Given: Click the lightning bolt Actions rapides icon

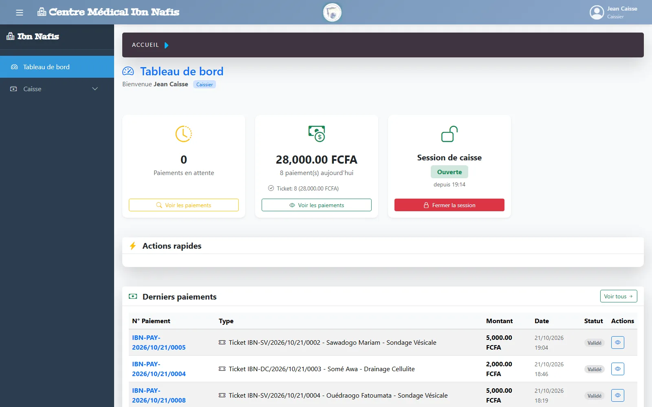Looking at the screenshot, I should (x=132, y=246).
